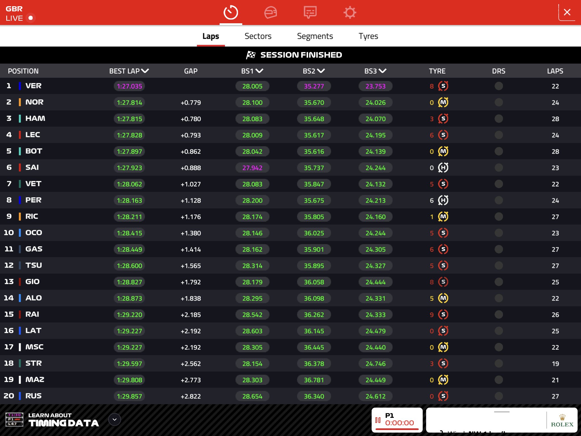
Task: Click NOR's DRS indicator
Action: point(498,102)
